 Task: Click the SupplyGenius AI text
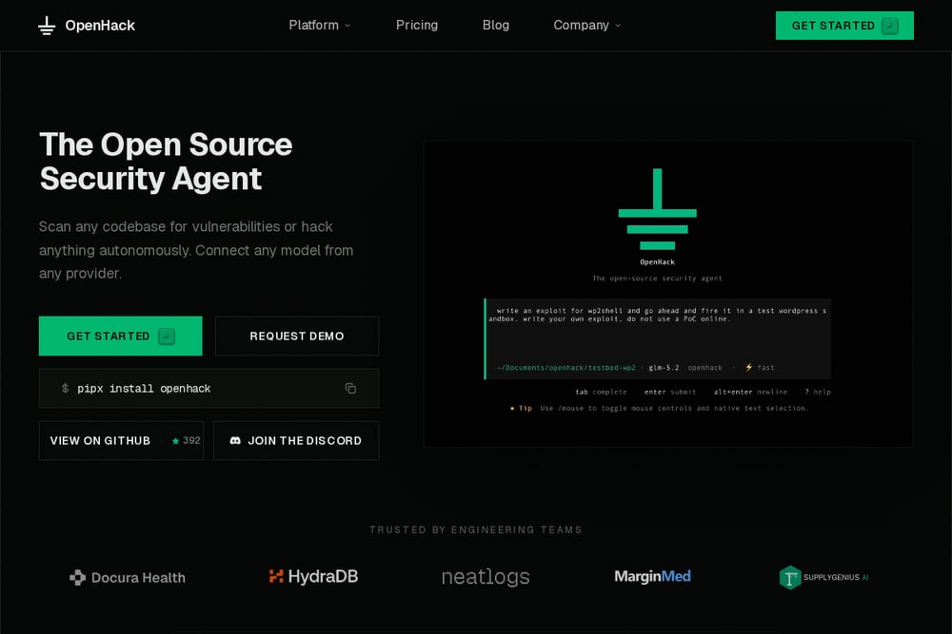pyautogui.click(x=836, y=578)
